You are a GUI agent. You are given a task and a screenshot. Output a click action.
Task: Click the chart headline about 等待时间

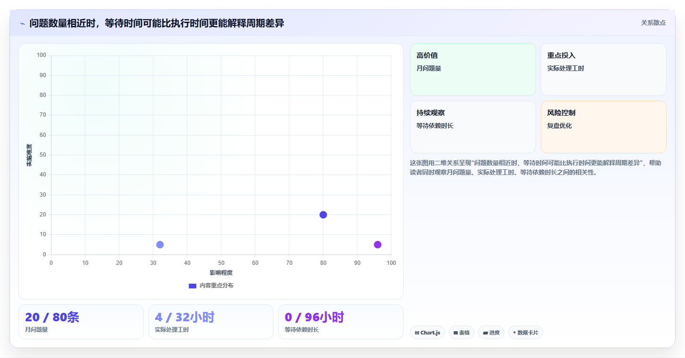157,23
